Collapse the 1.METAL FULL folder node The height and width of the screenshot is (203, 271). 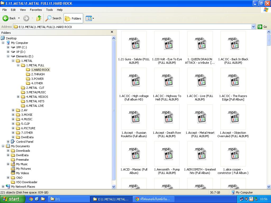pos(18,65)
